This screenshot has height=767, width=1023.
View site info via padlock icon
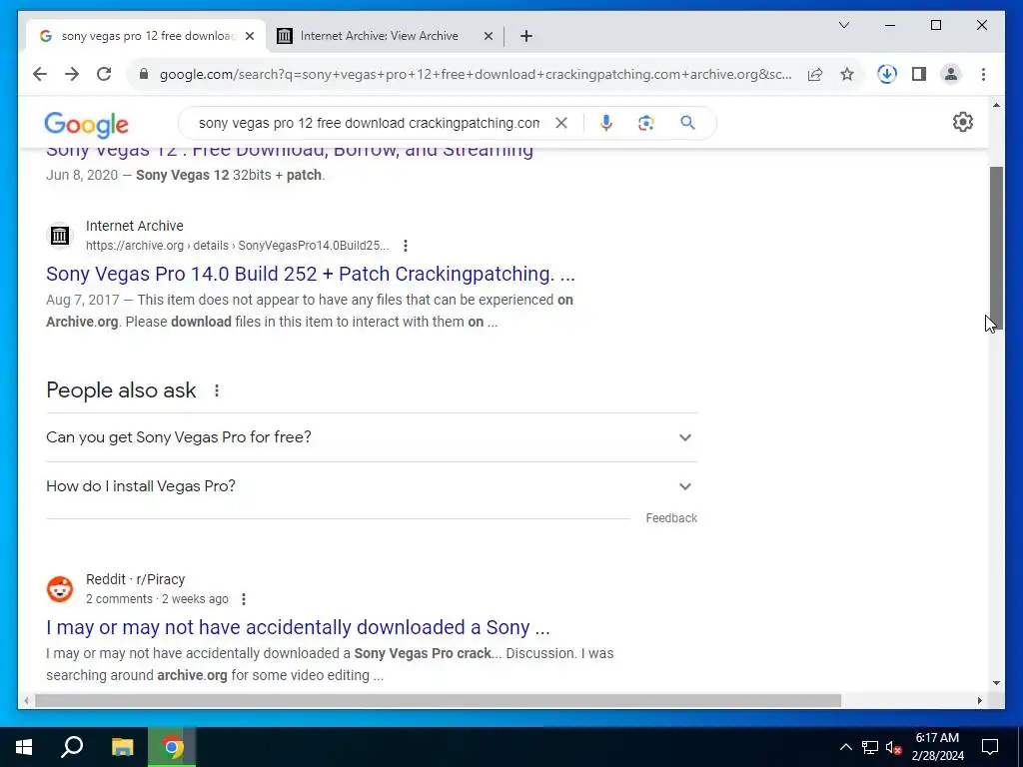click(144, 74)
